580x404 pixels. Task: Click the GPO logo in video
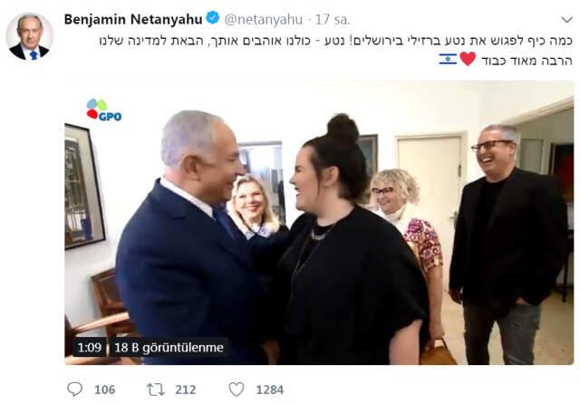104,111
